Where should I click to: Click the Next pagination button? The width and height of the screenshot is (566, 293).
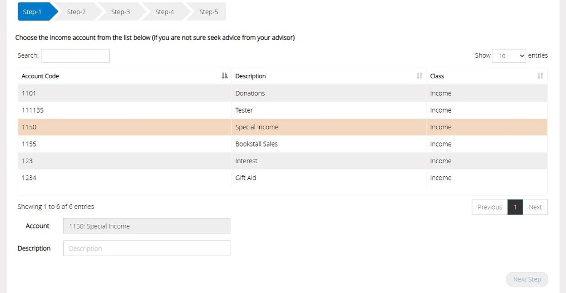tap(535, 207)
